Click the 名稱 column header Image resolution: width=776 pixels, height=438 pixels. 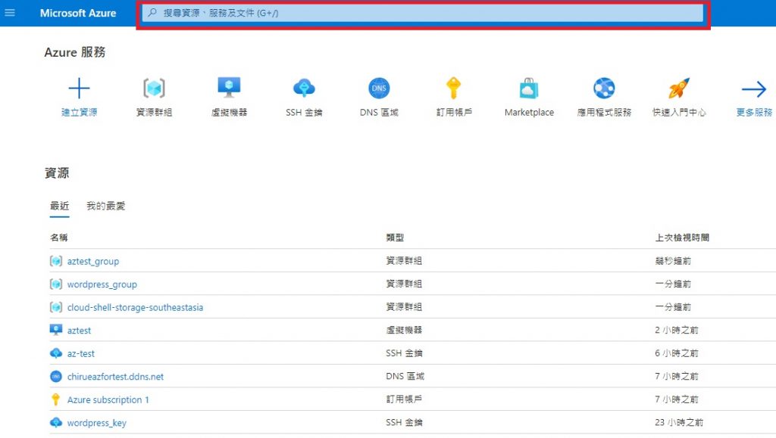(x=58, y=238)
